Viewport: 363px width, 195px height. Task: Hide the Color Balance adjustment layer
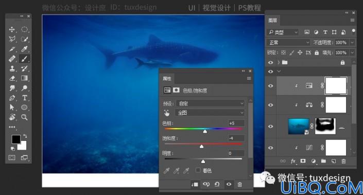270,105
